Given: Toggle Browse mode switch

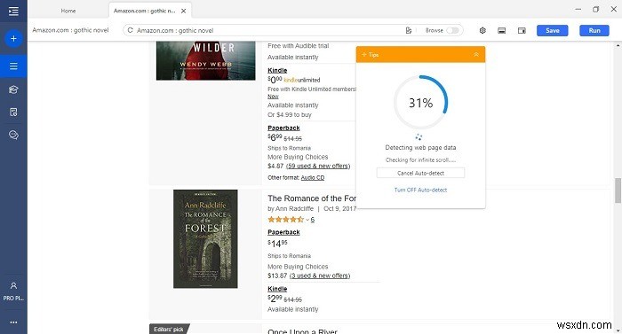Looking at the screenshot, I should (452, 30).
